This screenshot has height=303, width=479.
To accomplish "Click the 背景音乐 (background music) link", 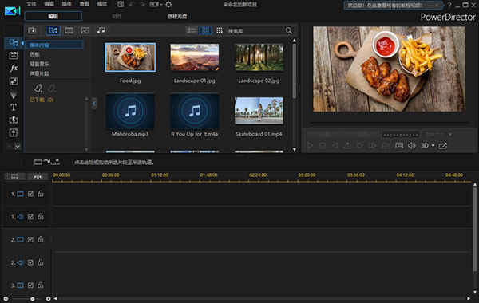I will (x=39, y=64).
